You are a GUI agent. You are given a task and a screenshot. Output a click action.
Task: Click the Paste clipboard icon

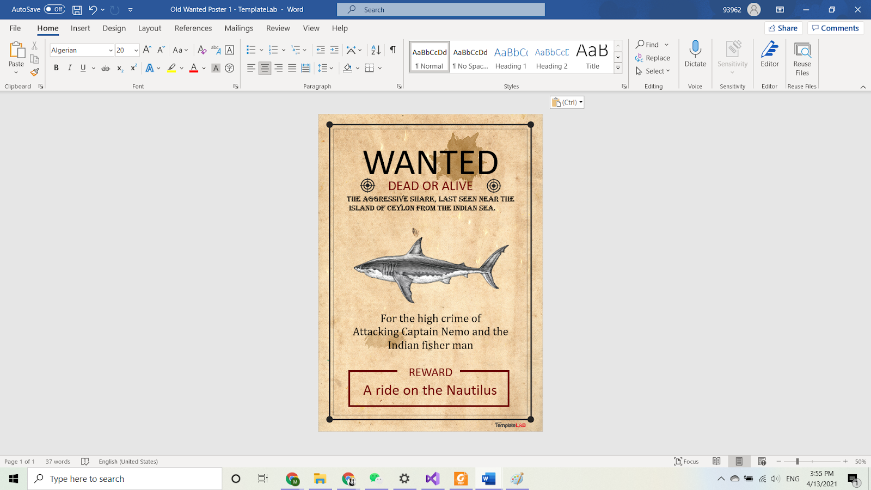coord(16,50)
